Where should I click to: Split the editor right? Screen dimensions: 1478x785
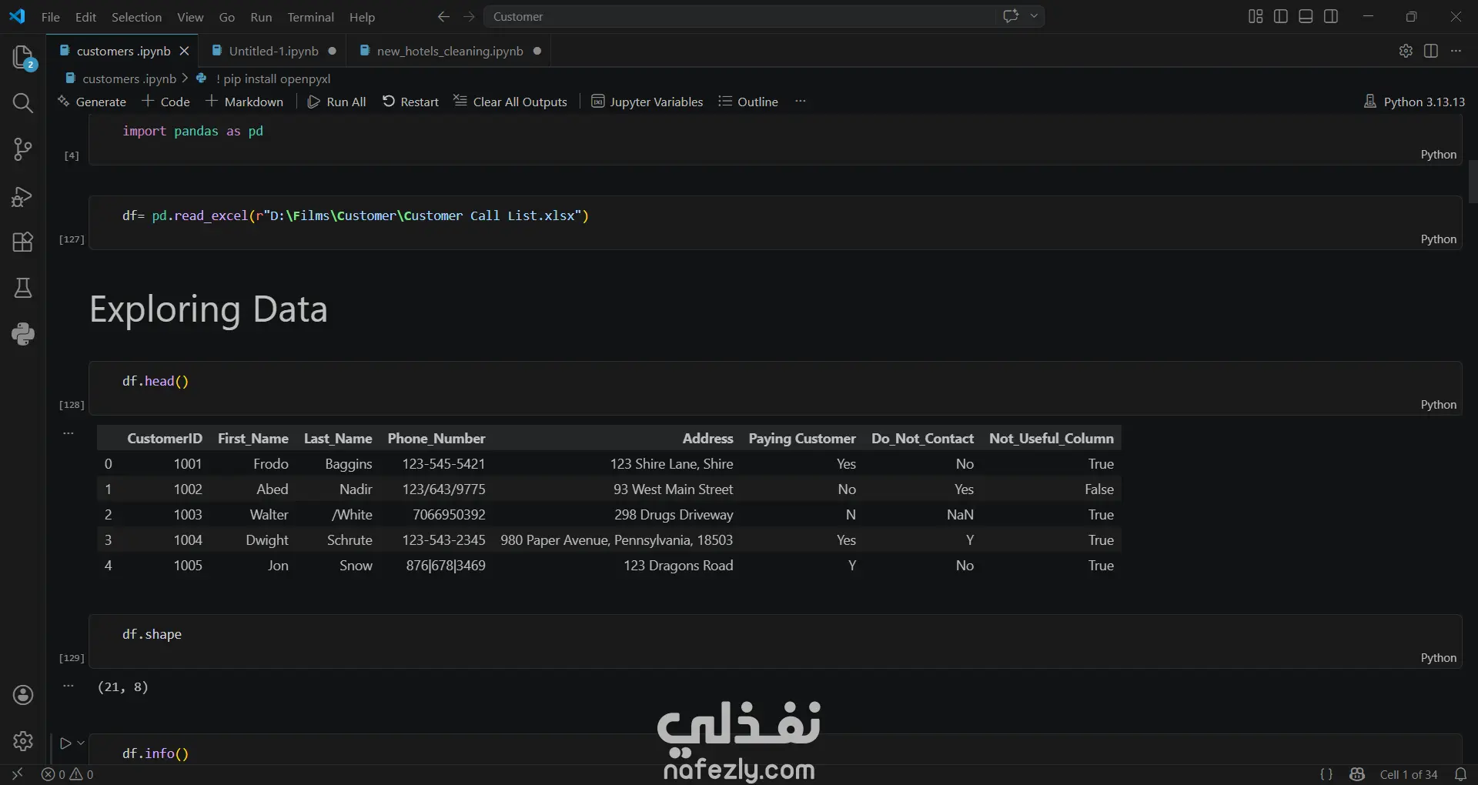(x=1431, y=51)
